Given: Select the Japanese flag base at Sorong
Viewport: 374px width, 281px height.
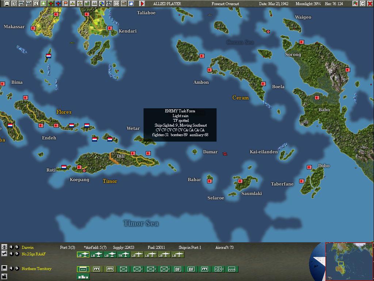Looking at the screenshot, I should (302, 42).
